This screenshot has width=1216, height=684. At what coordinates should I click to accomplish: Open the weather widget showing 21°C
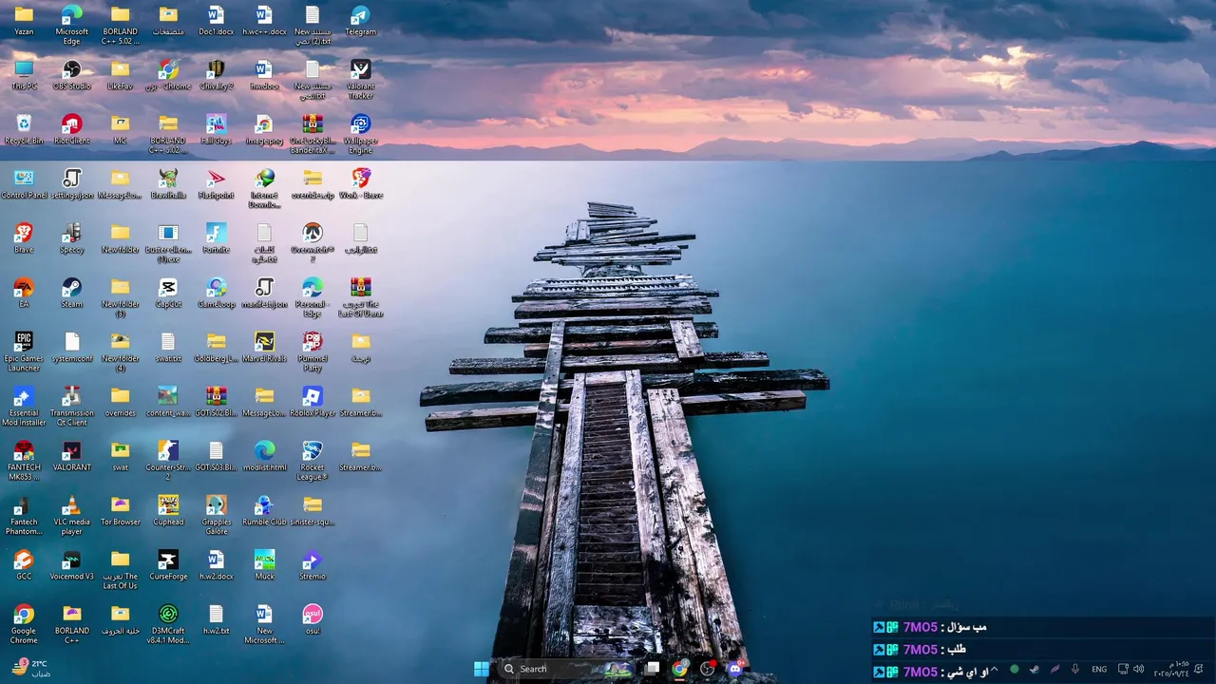[x=29, y=668]
